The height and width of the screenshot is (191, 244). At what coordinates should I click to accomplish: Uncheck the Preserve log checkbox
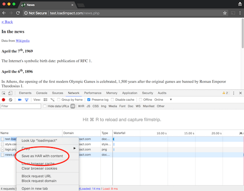click(x=88, y=100)
